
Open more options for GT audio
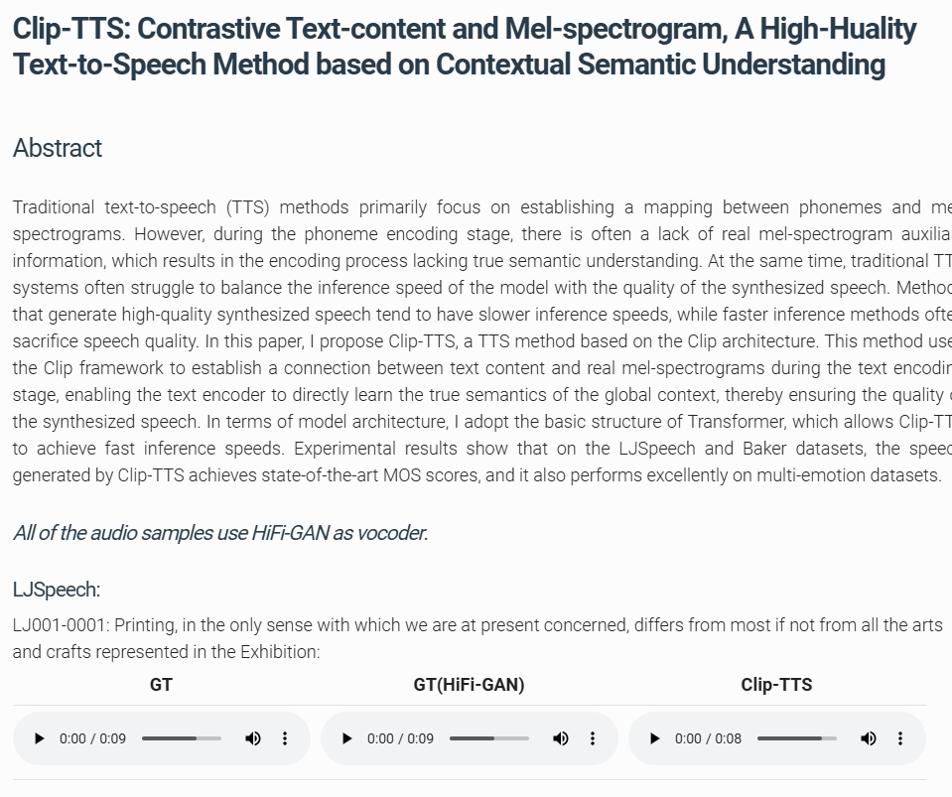coord(285,738)
